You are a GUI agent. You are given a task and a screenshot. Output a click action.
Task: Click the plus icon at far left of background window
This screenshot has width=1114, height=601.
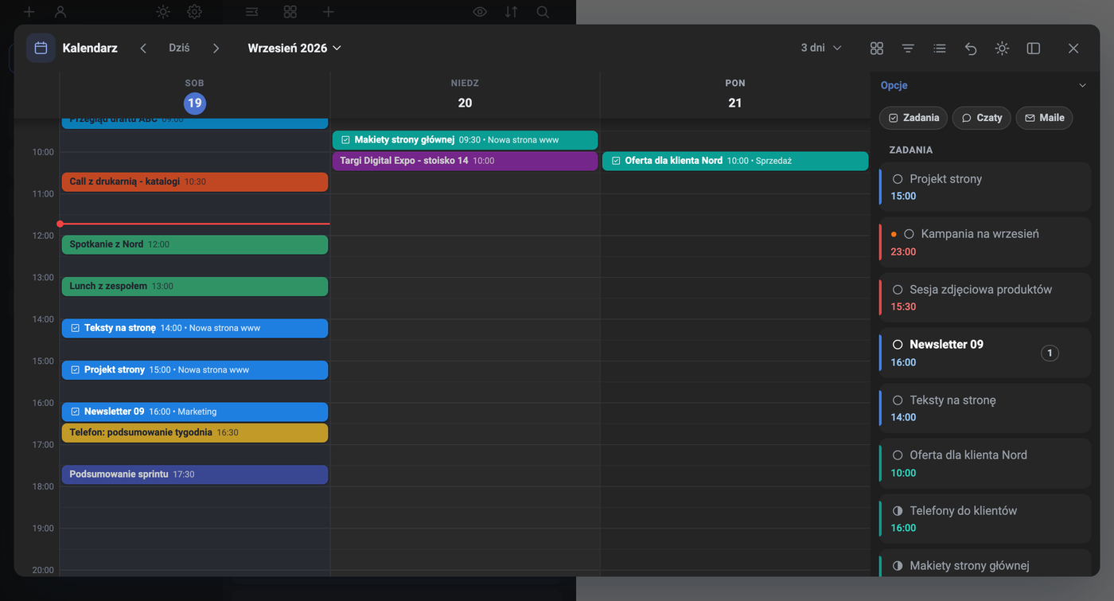29,12
